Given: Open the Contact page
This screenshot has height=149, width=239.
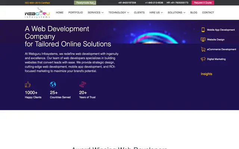Looking at the screenshot, I should coord(208,12).
